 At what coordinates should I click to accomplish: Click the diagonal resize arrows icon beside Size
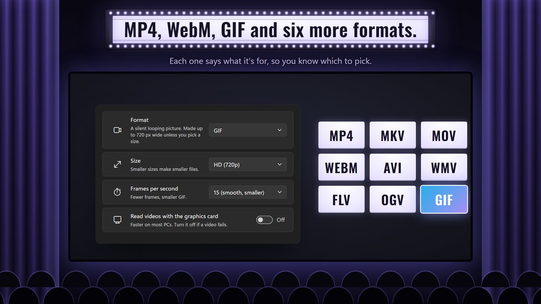[x=117, y=165]
